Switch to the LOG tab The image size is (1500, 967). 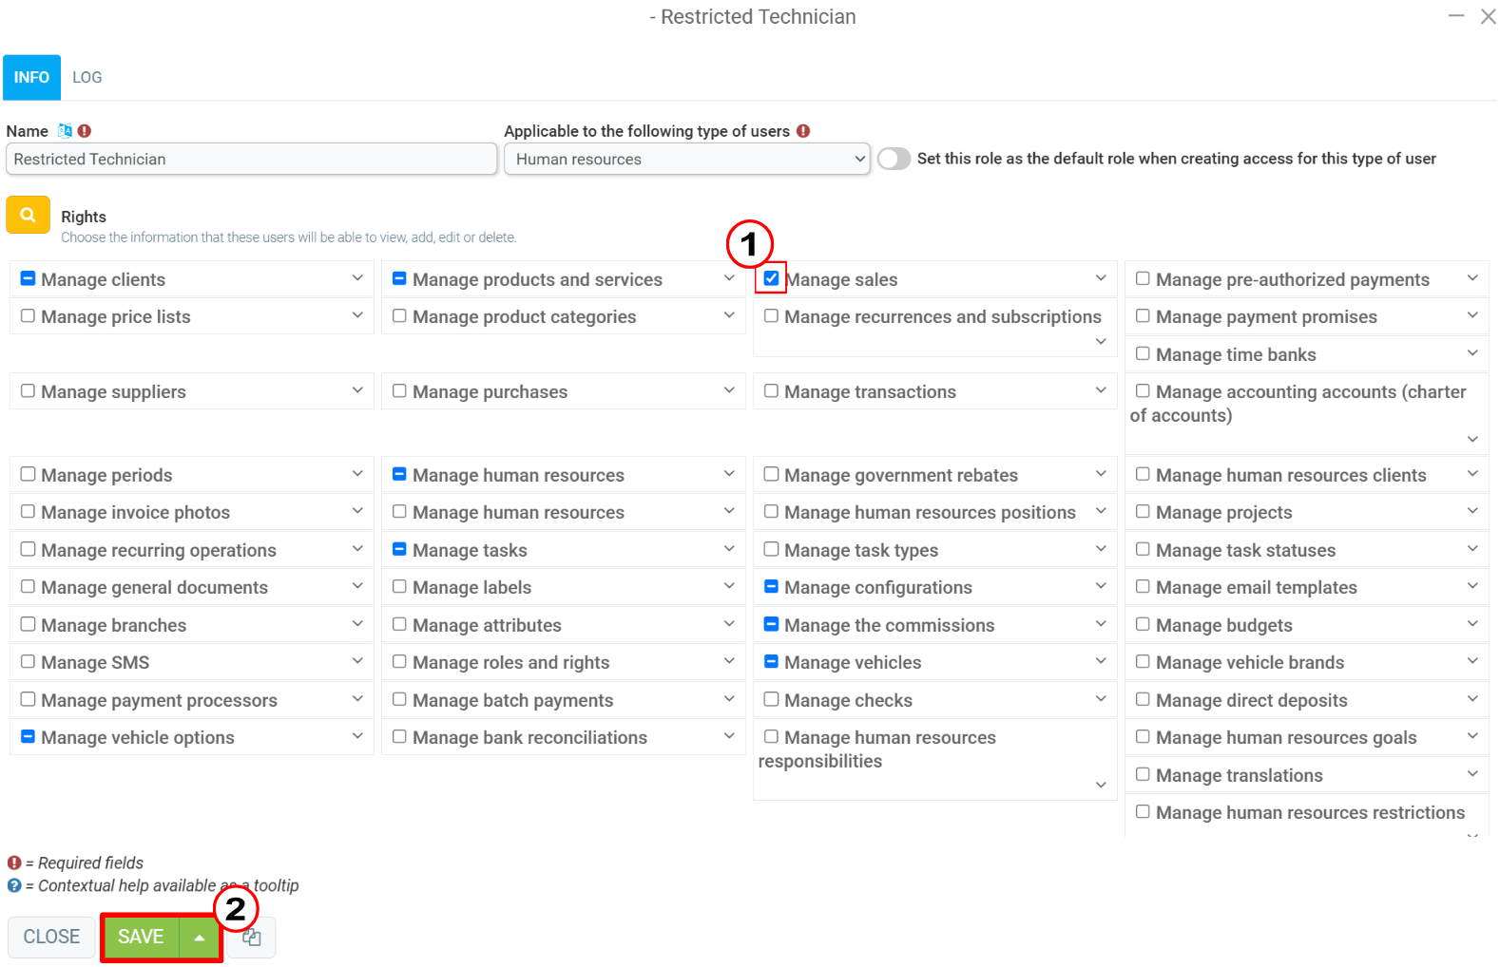pyautogui.click(x=87, y=78)
